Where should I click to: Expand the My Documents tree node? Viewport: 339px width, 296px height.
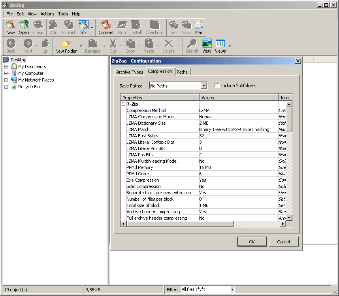click(x=6, y=66)
